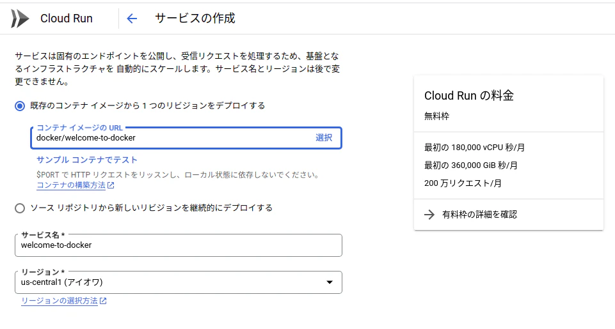This screenshot has height=329, width=615.
Task: Click the Cloud Run title text
Action: point(67,19)
